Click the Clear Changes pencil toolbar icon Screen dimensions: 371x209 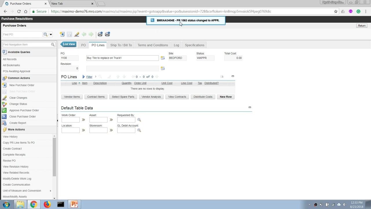tap(77, 34)
